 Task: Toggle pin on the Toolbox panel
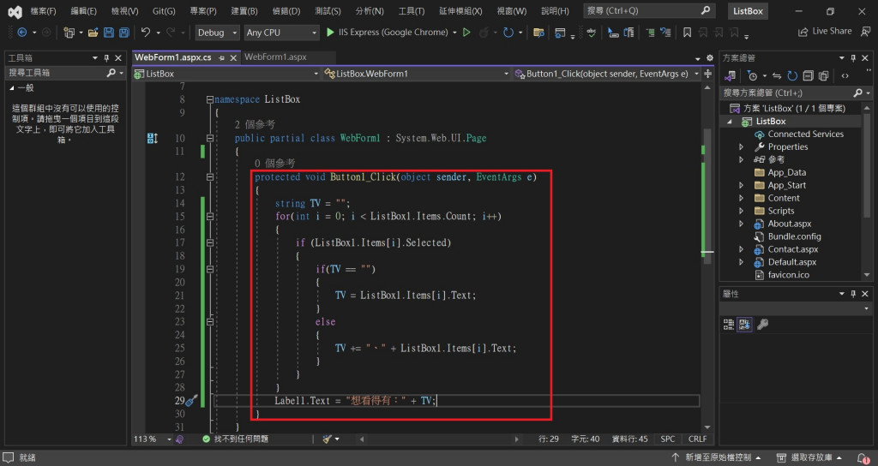point(106,57)
